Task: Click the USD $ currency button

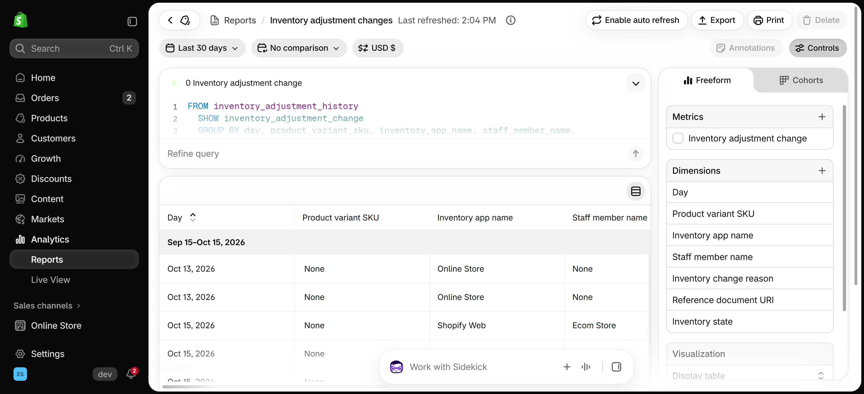Action: coord(377,48)
